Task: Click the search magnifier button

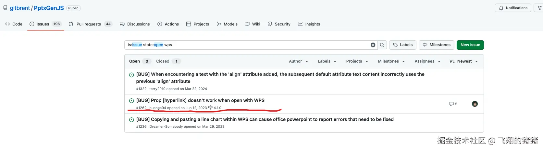Action: [x=382, y=45]
